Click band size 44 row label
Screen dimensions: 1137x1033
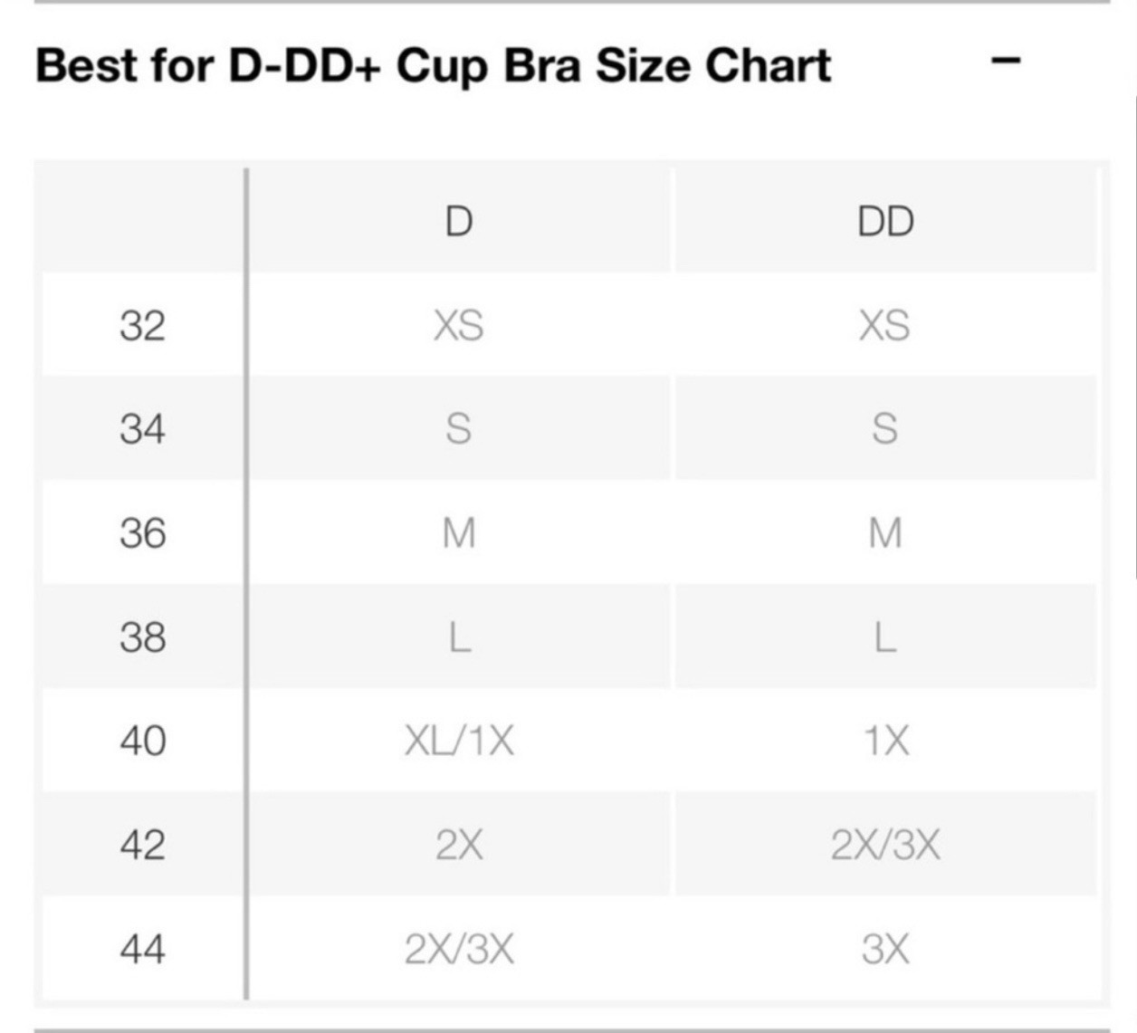point(142,949)
